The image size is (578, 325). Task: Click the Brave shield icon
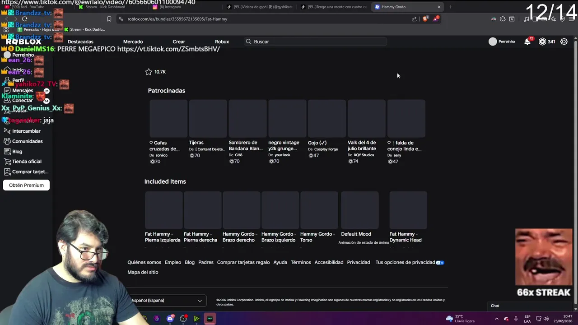coord(425,19)
